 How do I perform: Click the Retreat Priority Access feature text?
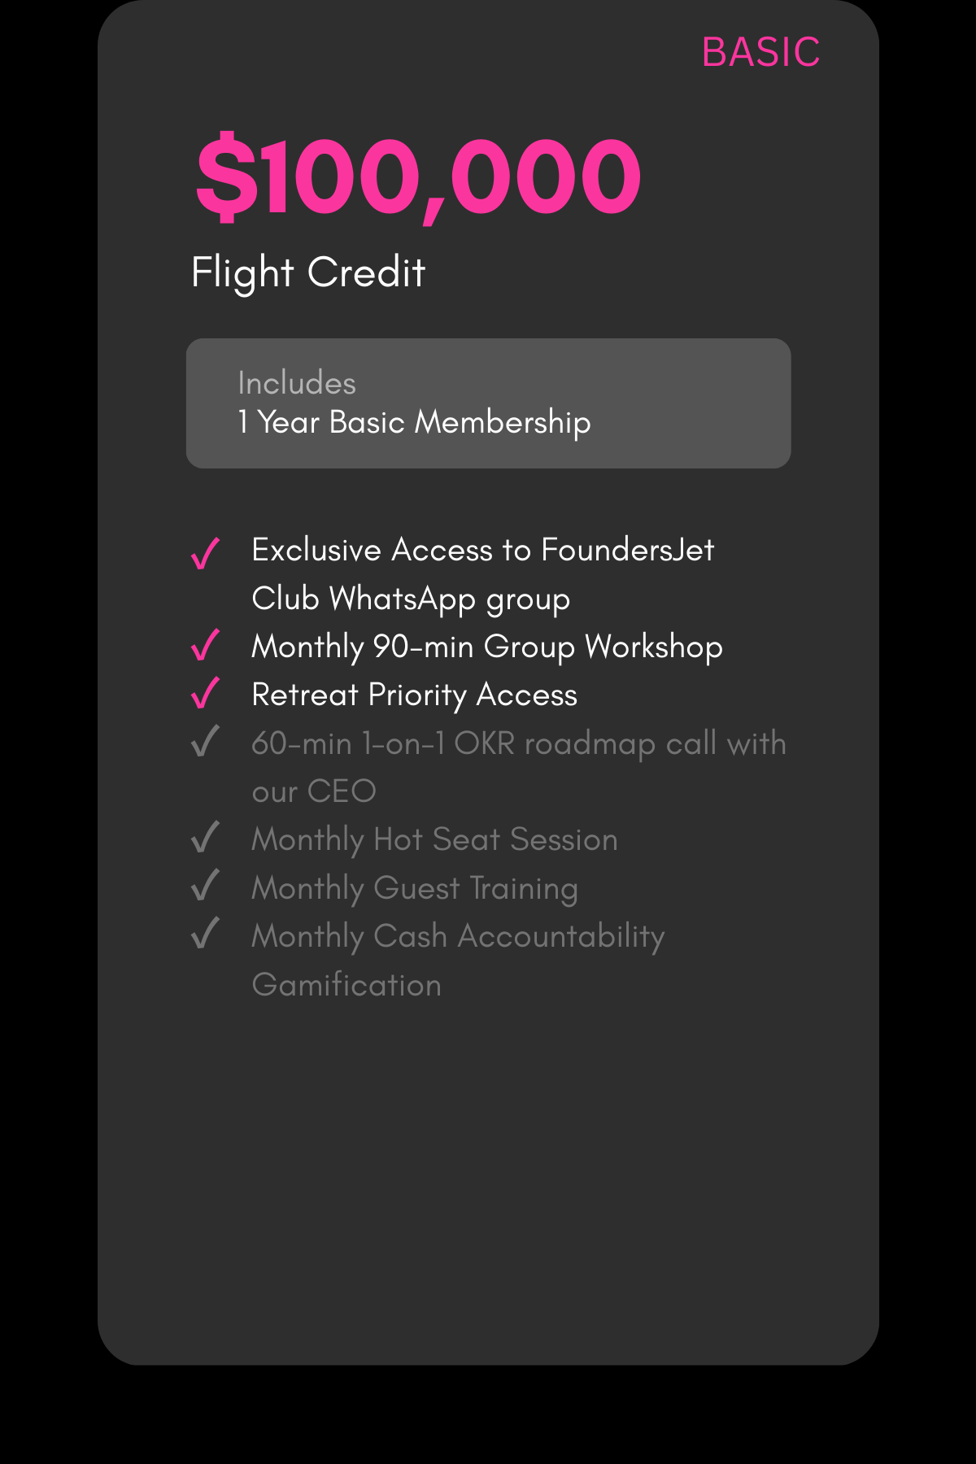[415, 695]
